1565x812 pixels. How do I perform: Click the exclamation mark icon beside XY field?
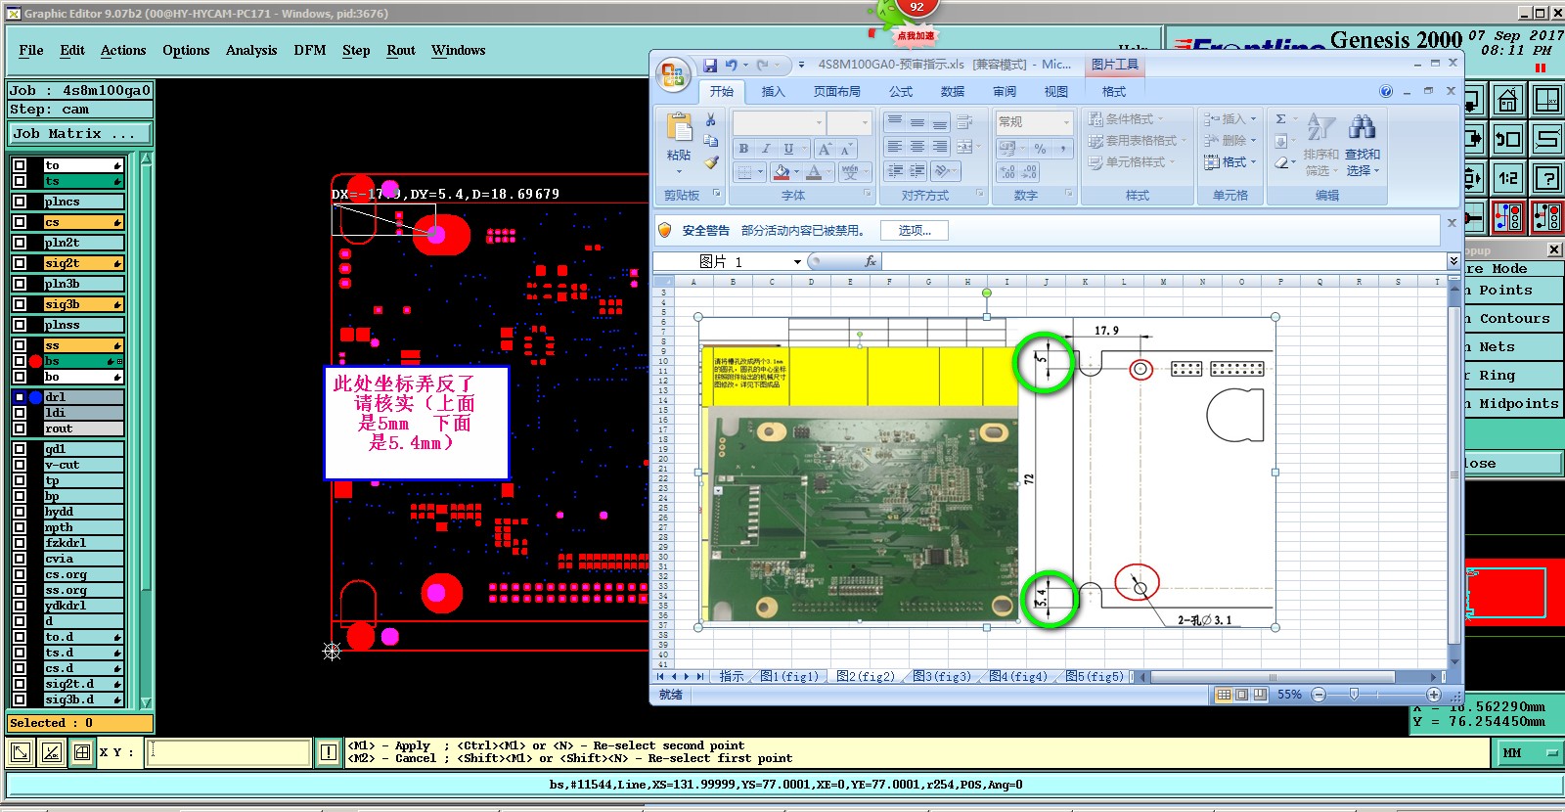tap(329, 752)
